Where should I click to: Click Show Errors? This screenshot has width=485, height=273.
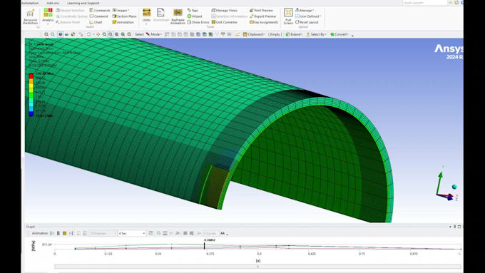198,22
